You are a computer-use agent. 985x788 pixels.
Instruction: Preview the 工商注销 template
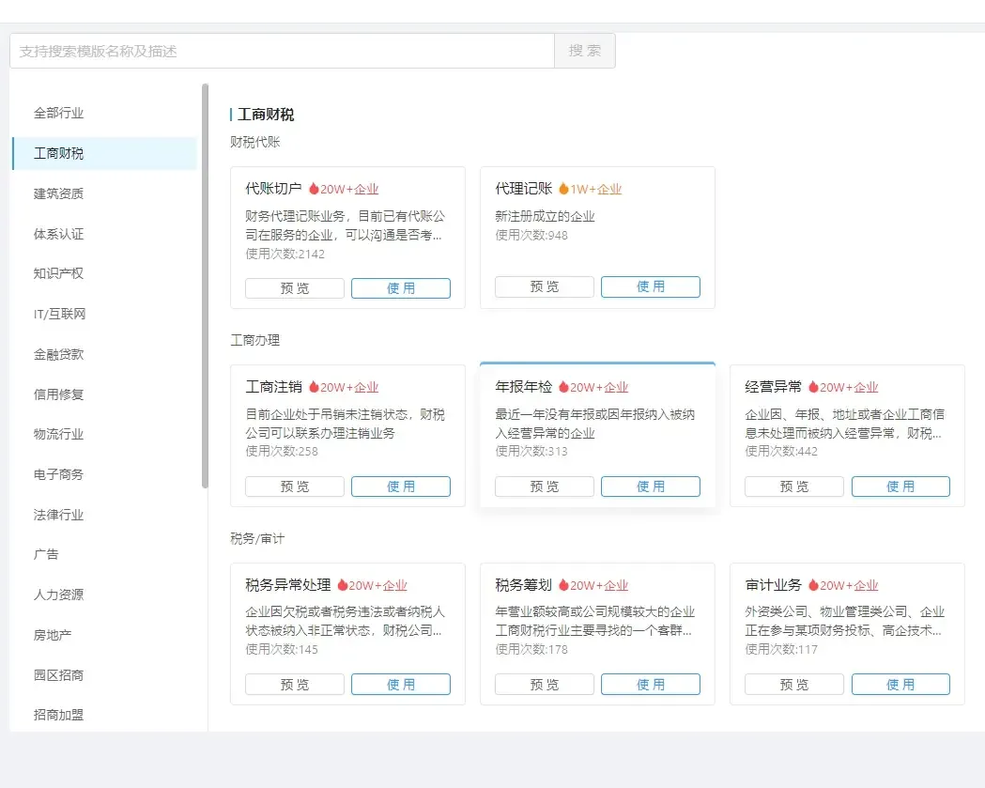click(x=295, y=487)
